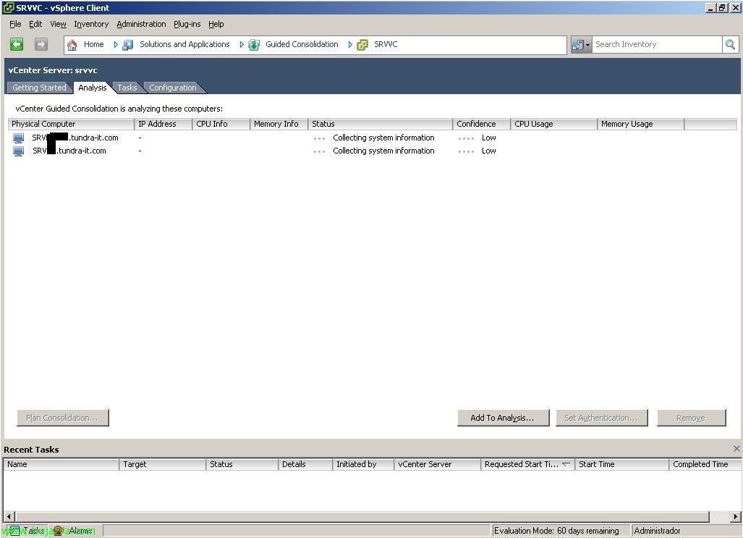Click the SRVVC breadcrumb text
The image size is (743, 538).
[386, 44]
